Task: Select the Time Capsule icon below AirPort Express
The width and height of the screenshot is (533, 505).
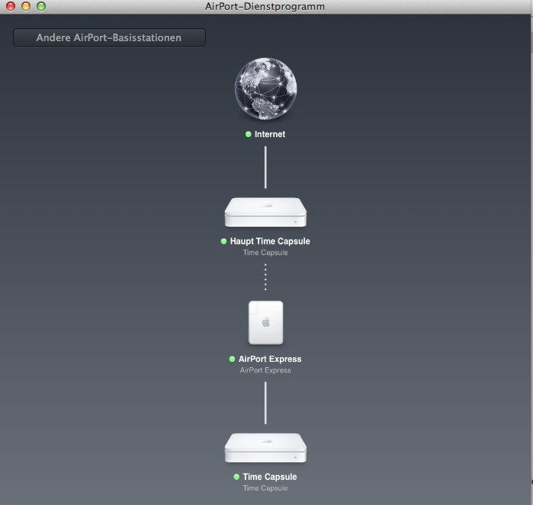Action: [265, 449]
